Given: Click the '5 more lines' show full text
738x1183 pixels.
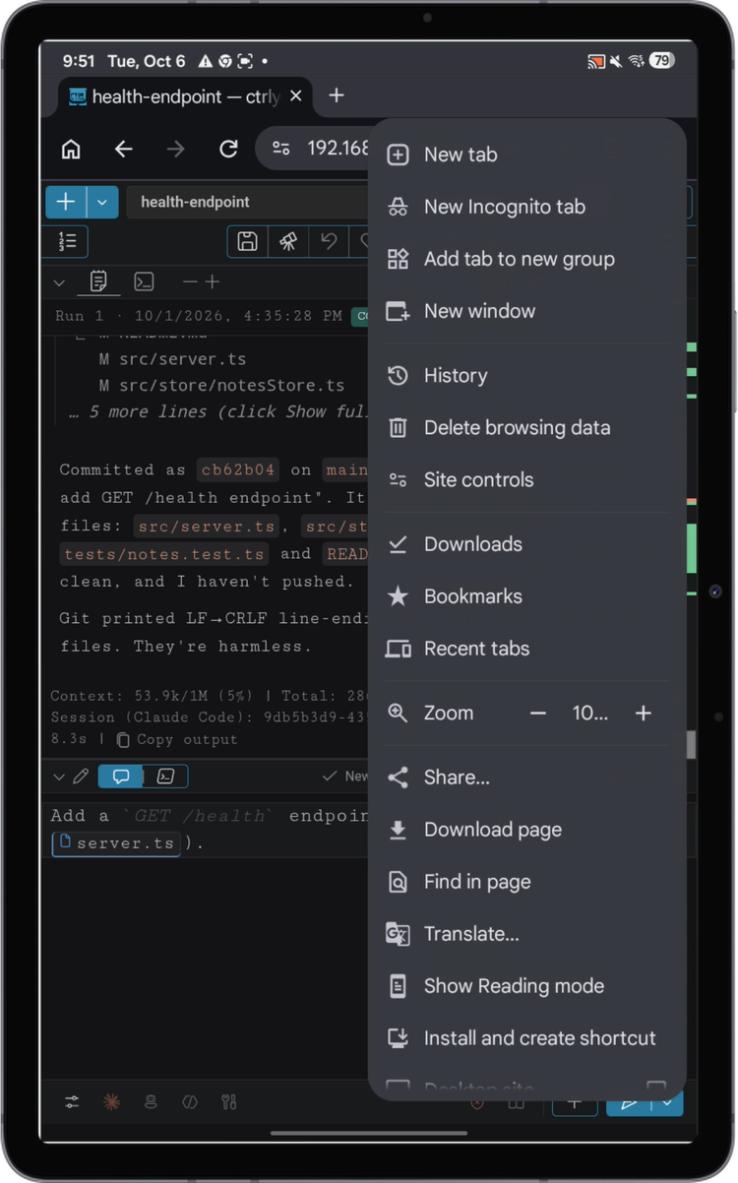Looking at the screenshot, I should click(x=219, y=411).
